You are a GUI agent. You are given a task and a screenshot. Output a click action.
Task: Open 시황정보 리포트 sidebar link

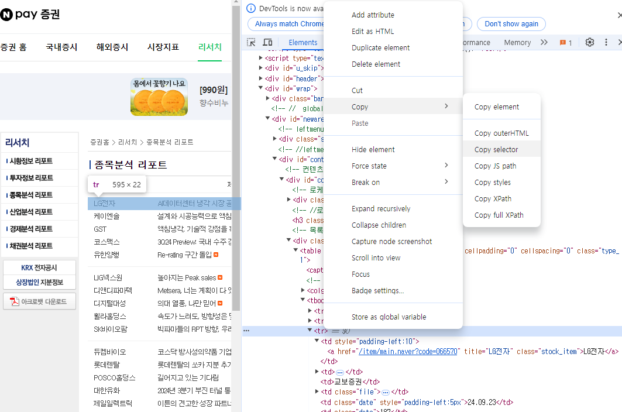click(31, 161)
